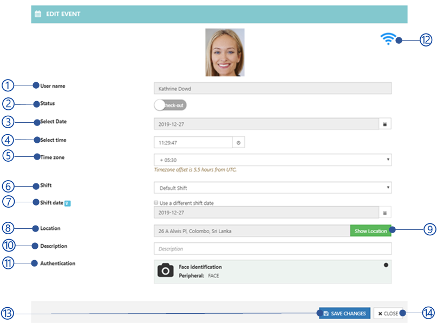437x324 pixels.
Task: Click the user profile photo
Action: [x=225, y=52]
